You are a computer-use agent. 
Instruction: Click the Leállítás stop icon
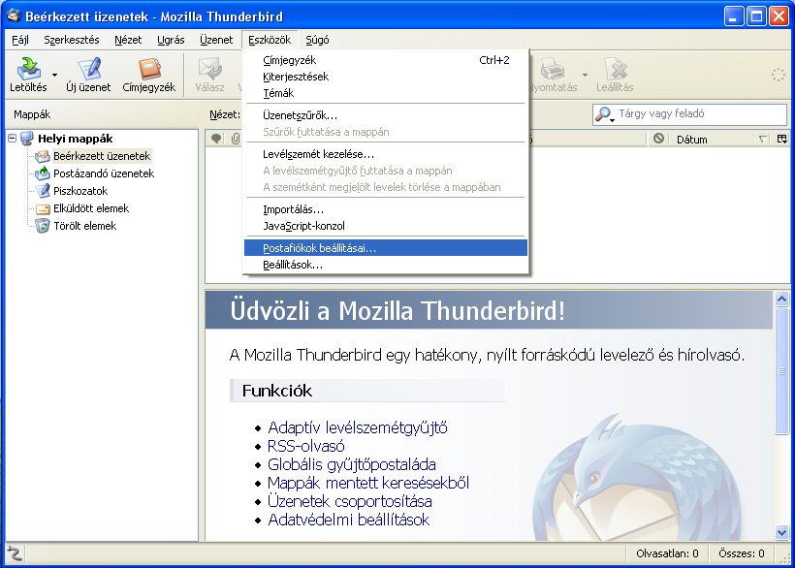pos(615,69)
